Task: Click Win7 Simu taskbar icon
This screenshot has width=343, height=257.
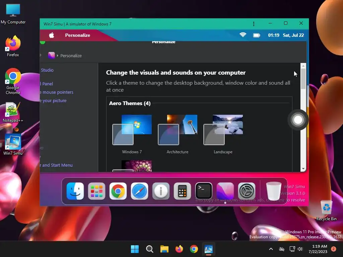Action: (208, 249)
